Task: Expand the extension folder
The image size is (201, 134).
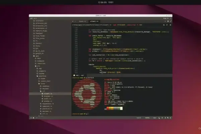Action: pyautogui.click(x=39, y=21)
